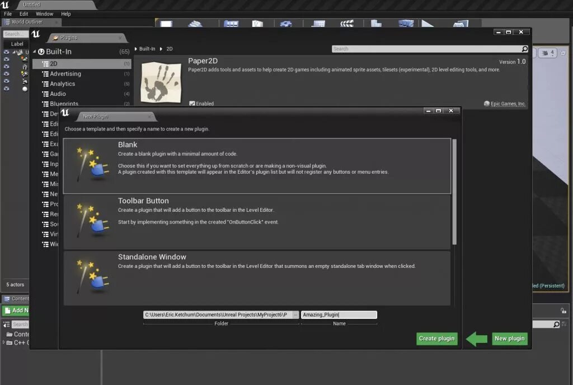Click the Save Current toolbar icon

click(x=166, y=24)
